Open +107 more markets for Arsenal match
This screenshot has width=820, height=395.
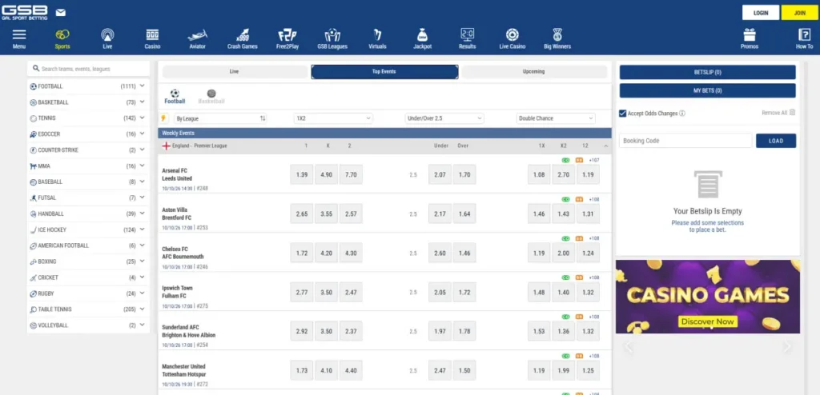(x=593, y=160)
